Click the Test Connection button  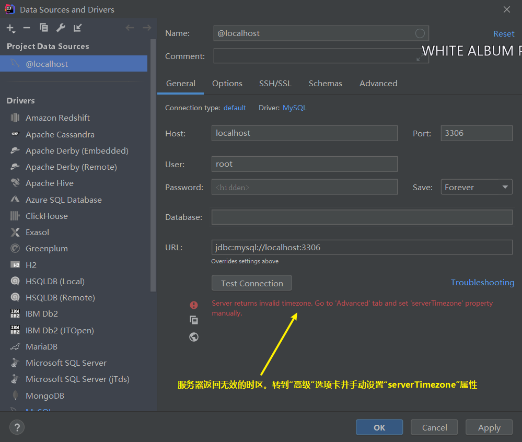(x=252, y=283)
